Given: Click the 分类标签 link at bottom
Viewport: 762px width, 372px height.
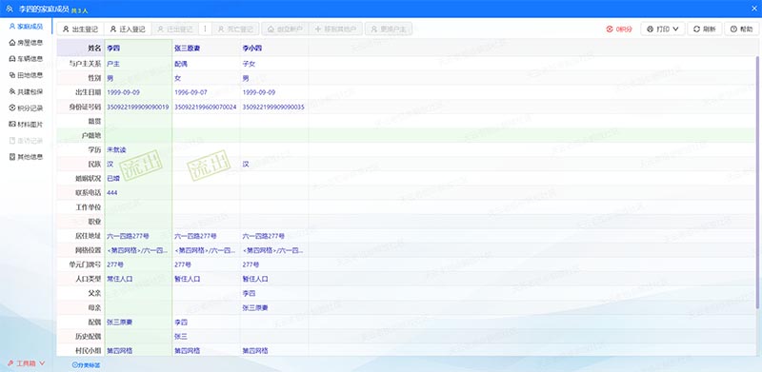Looking at the screenshot, I should click(86, 364).
